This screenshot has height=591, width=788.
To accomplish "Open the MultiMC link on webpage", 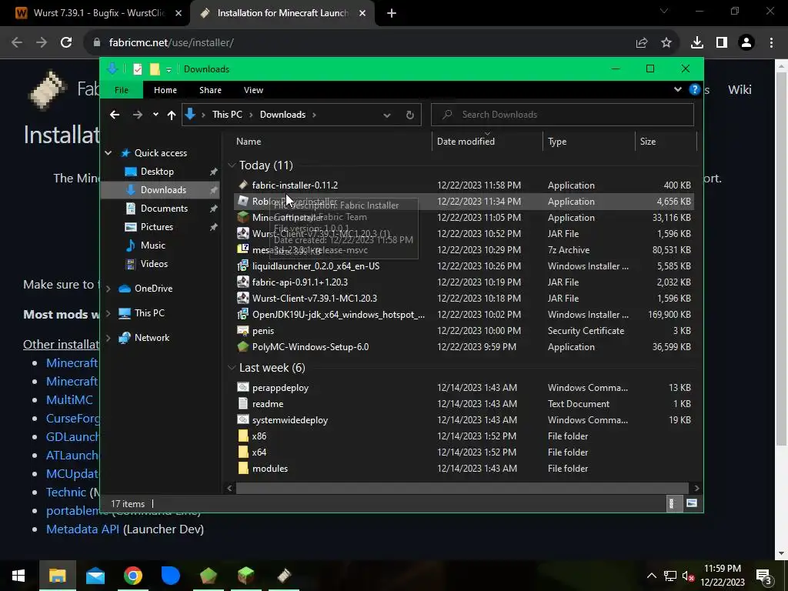I will pyautogui.click(x=69, y=400).
